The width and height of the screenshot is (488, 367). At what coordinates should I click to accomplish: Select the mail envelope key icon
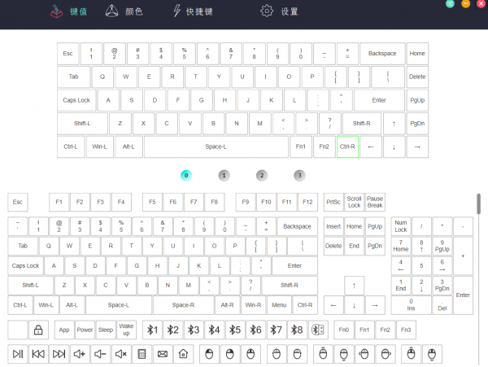(163, 354)
